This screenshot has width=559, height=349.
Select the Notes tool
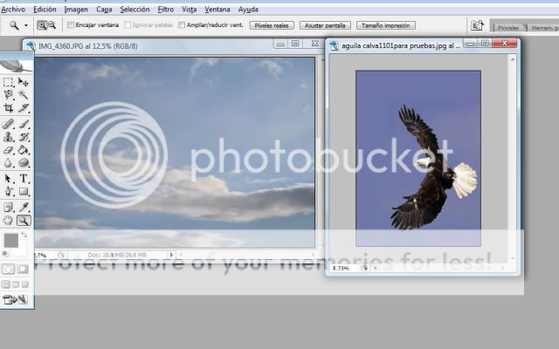[8, 208]
